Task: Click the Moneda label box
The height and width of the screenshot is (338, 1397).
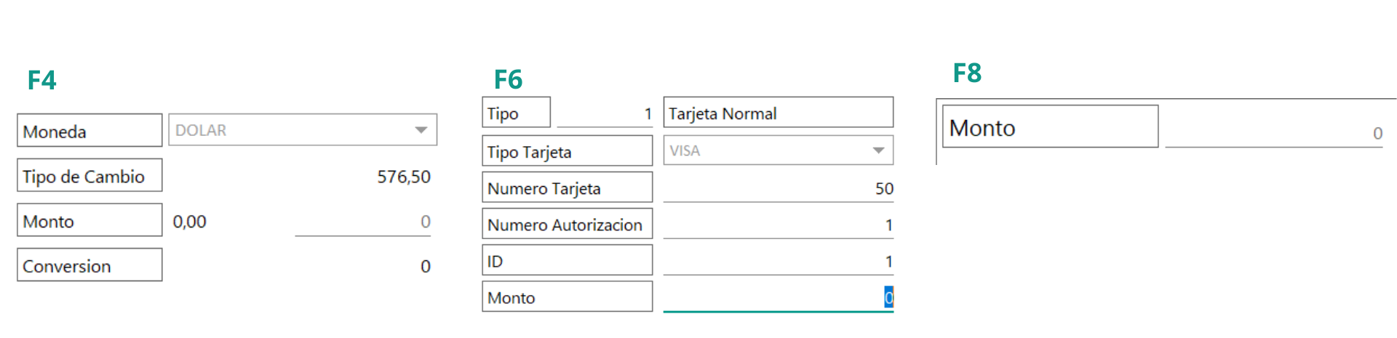Action: tap(89, 131)
